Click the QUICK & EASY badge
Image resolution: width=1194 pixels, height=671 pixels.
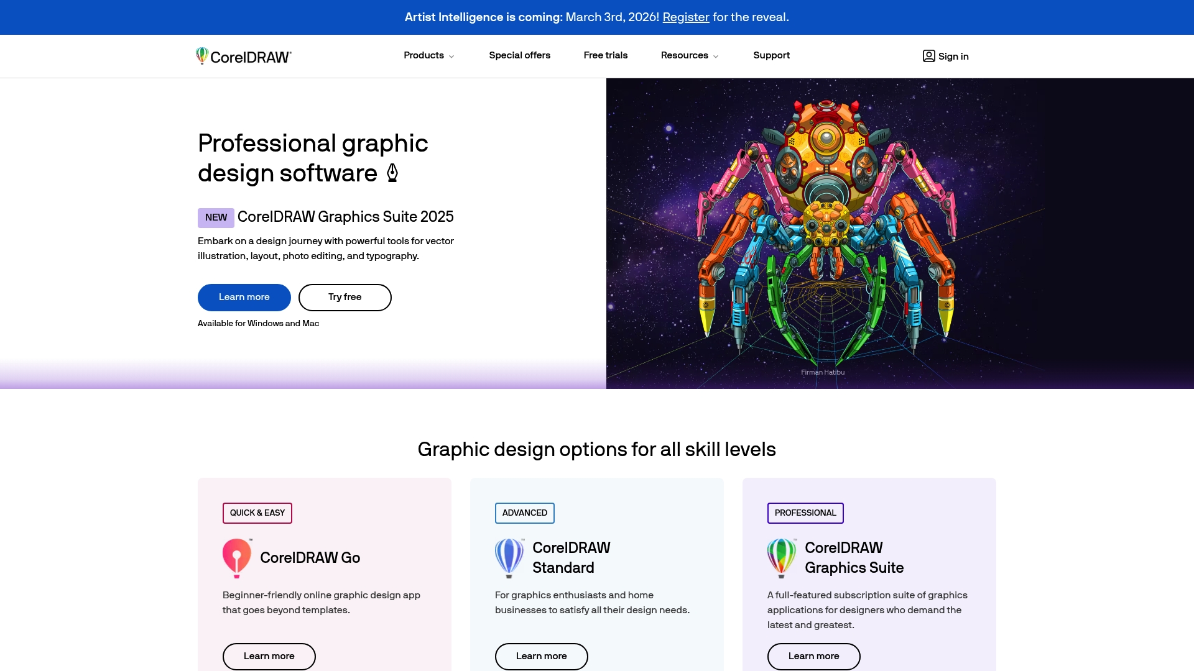[257, 513]
